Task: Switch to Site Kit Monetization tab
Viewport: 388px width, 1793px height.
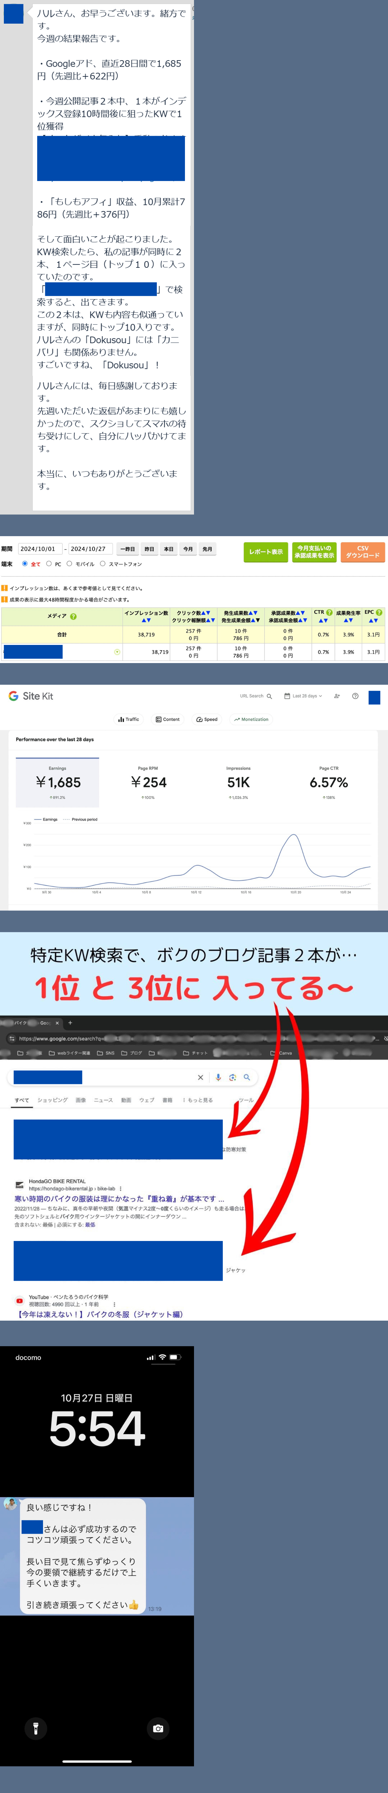Action: pyautogui.click(x=251, y=719)
